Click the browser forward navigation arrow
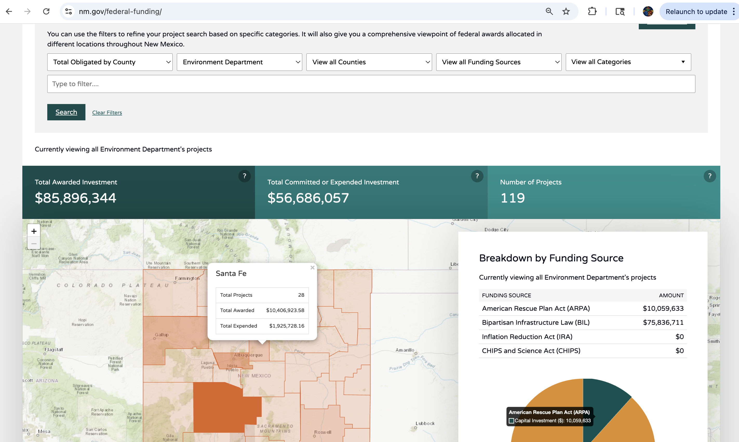The width and height of the screenshot is (739, 442). coord(28,11)
